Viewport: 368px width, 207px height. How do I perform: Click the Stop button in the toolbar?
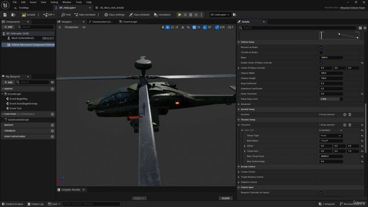click(191, 15)
